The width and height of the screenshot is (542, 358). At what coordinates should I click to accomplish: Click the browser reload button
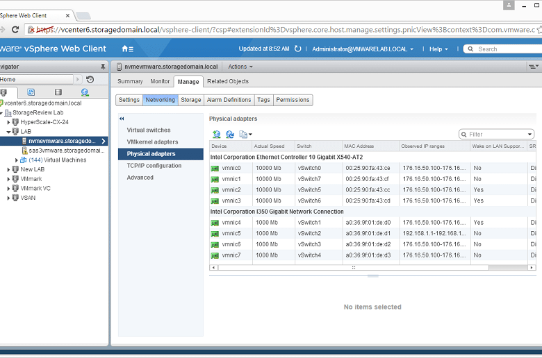pos(15,30)
